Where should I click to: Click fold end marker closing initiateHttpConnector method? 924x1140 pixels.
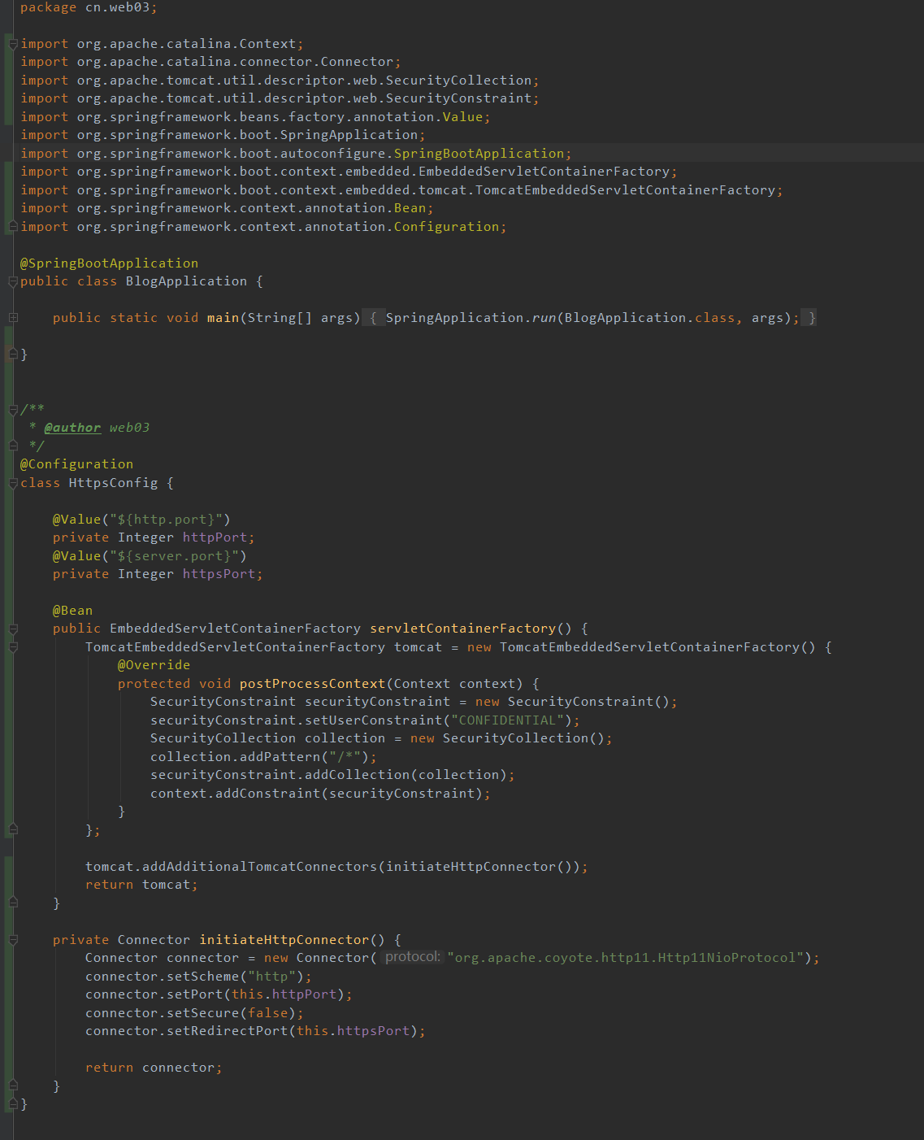(x=13, y=1086)
